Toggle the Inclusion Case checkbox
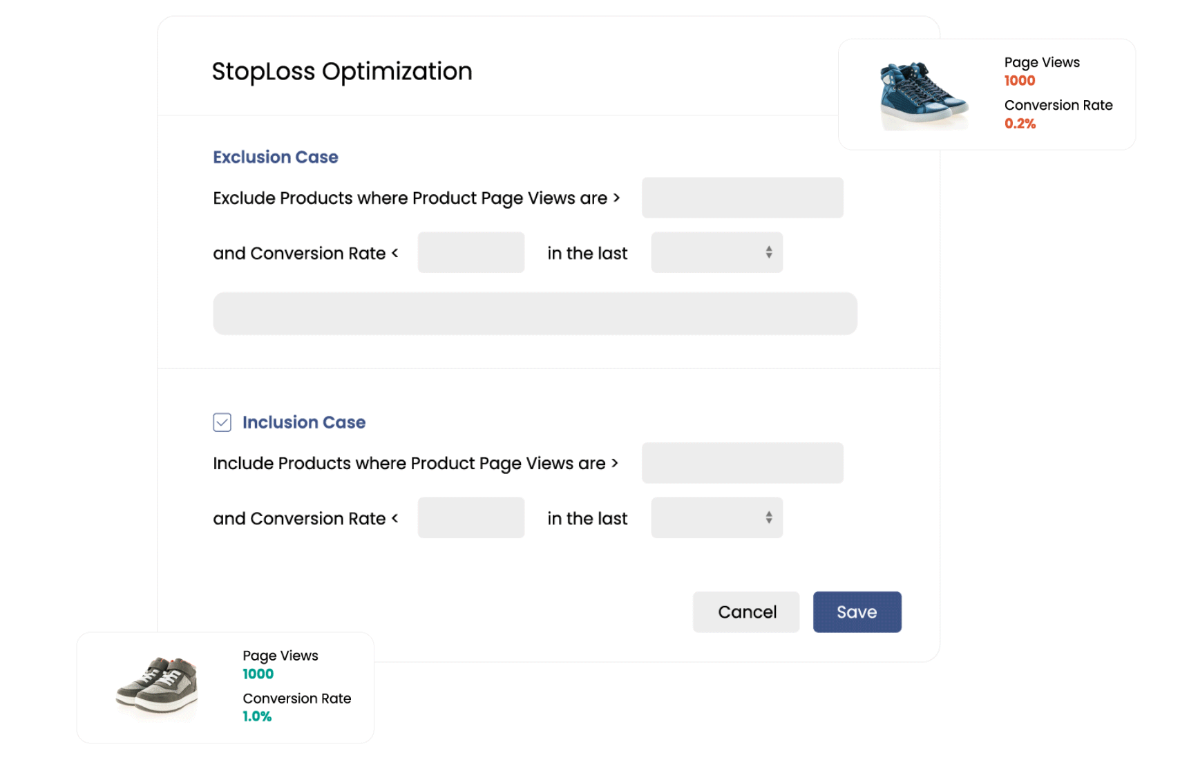Image resolution: width=1189 pixels, height=778 pixels. (222, 422)
